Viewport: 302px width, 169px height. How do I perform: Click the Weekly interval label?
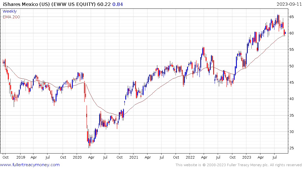[x=10, y=11]
